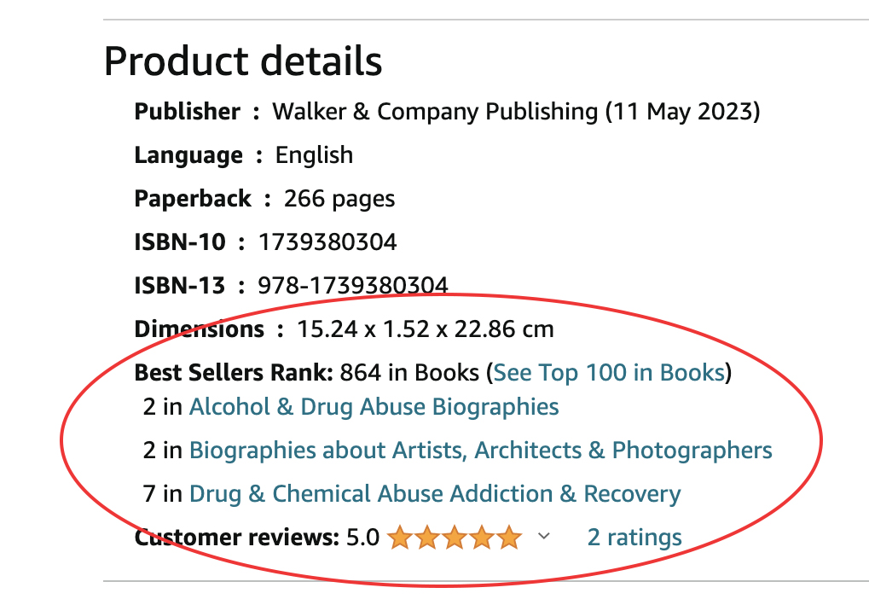This screenshot has height=605, width=869.
Task: Open Drug & Chemical Abuse Addiction & Recovery
Action: 435,493
